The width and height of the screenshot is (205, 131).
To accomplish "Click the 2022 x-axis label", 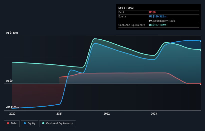I will click(107, 114).
